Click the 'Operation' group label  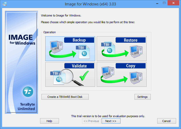tap(49, 32)
